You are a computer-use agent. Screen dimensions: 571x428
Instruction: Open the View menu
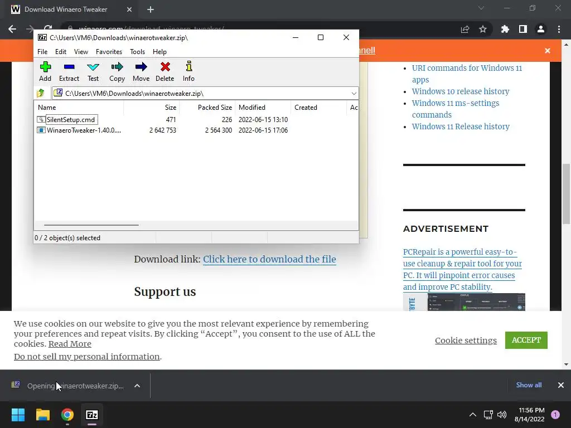[x=81, y=52]
